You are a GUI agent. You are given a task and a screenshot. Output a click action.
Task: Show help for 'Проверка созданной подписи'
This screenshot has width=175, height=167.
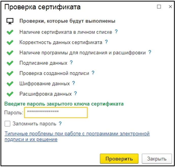pos(93,73)
